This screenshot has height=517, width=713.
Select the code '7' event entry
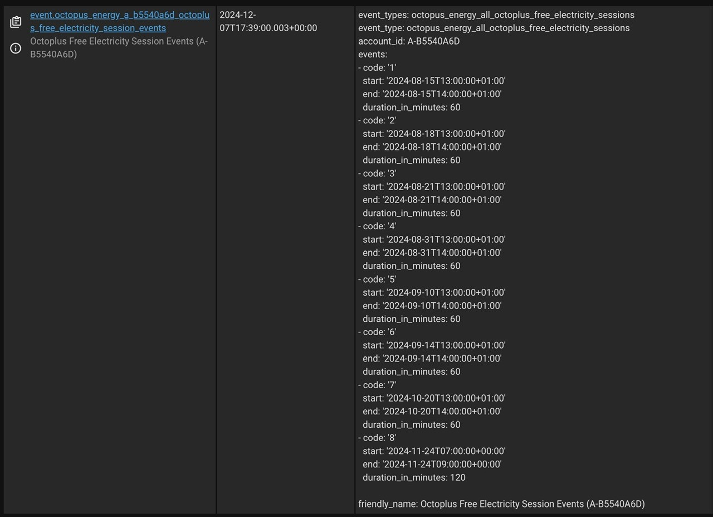click(377, 385)
